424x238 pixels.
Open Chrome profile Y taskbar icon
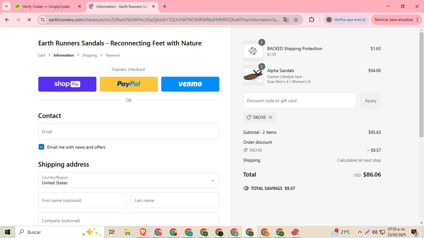click(x=204, y=232)
